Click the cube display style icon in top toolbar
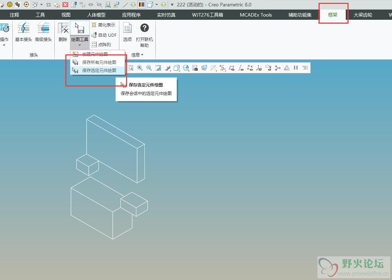This screenshot has height=280, width=392. pyautogui.click(x=150, y=5)
